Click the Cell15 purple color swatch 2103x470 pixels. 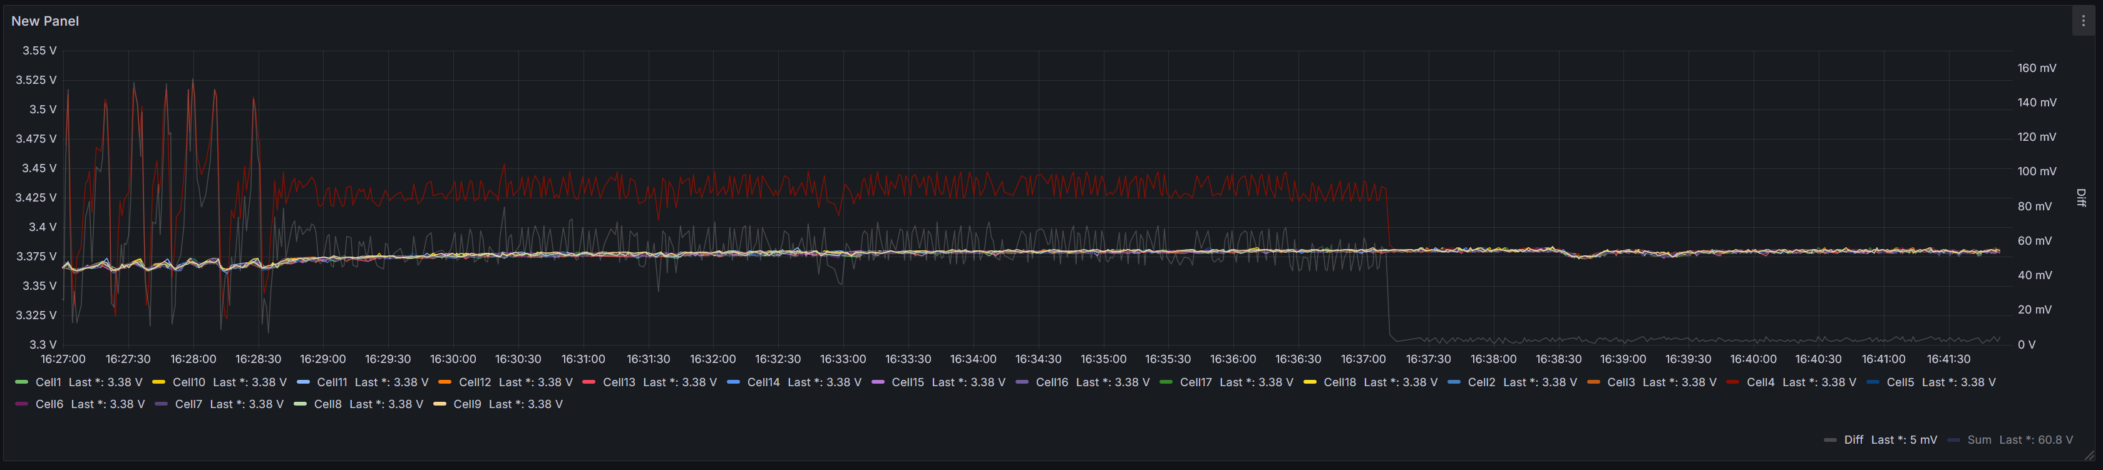(878, 382)
